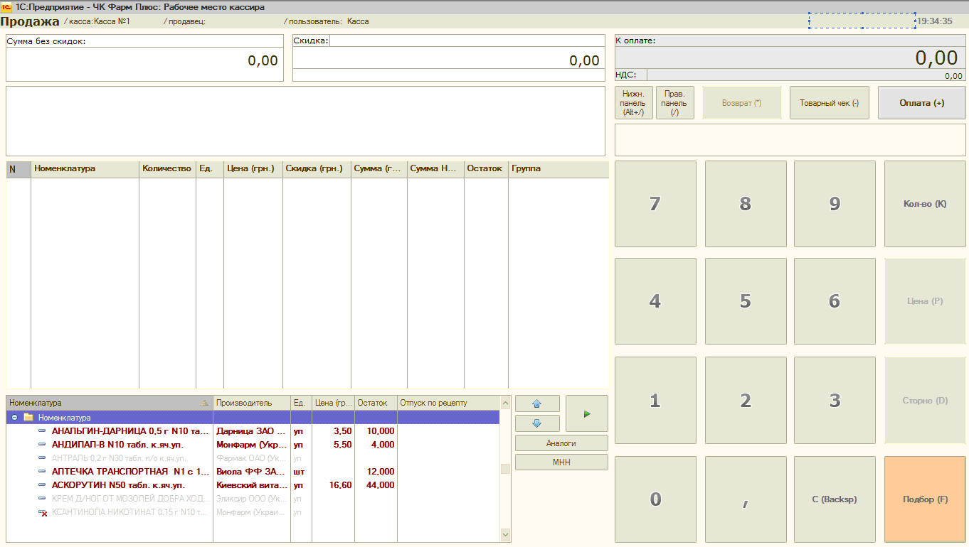Tap keypad digit 8
This screenshot has width=969, height=547.
746,204
